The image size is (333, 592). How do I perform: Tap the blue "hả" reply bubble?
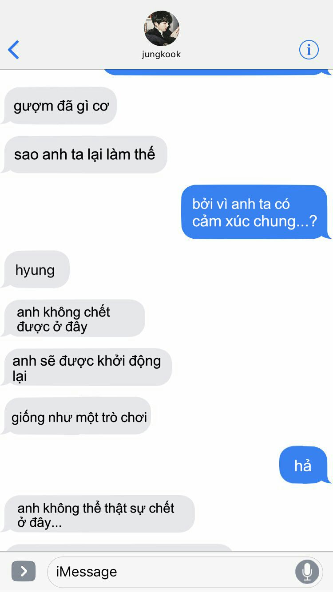[305, 465]
